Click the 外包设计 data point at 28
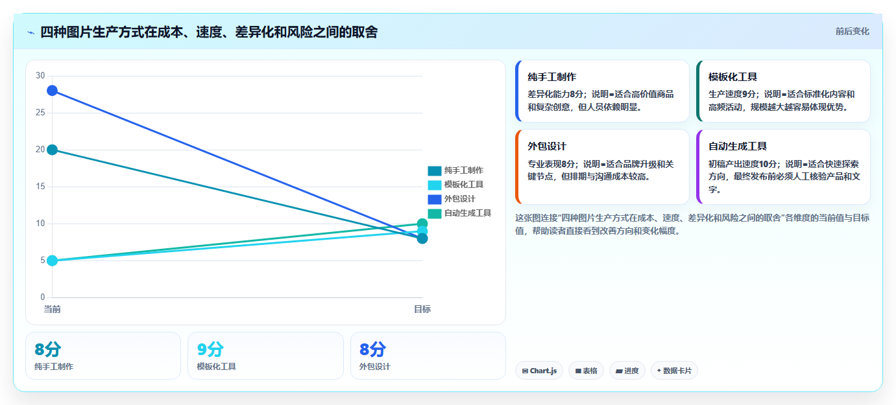Viewport: 896px width, 405px height. click(x=53, y=91)
